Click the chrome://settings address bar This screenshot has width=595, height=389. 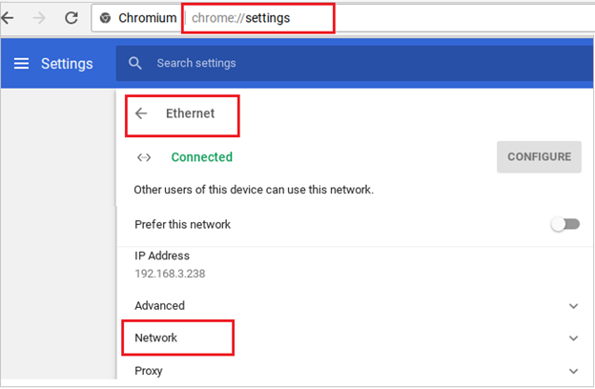click(343, 18)
